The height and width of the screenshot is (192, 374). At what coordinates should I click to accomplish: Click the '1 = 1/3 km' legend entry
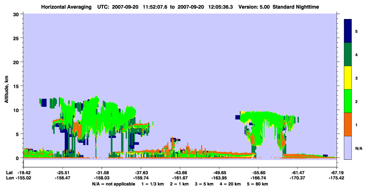click(153, 184)
